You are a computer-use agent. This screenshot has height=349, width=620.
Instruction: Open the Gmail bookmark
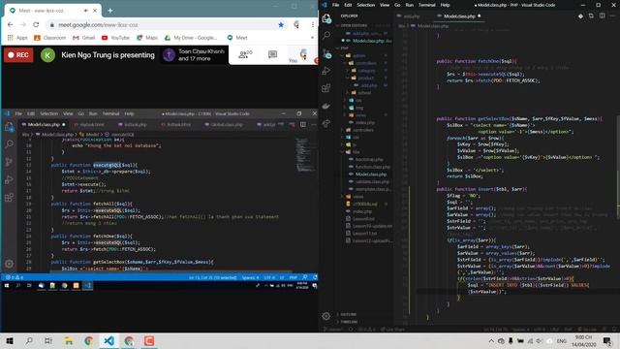tap(84, 38)
